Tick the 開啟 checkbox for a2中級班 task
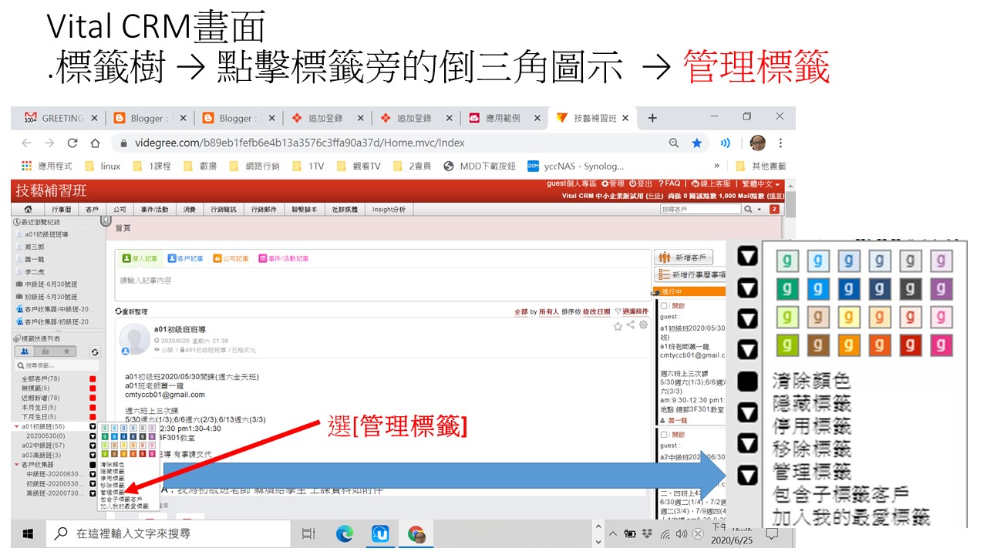 coord(664,435)
